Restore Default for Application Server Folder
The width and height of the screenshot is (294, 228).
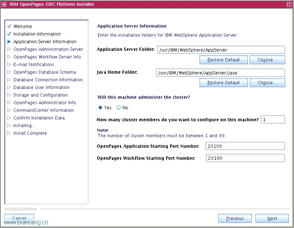coord(223,60)
